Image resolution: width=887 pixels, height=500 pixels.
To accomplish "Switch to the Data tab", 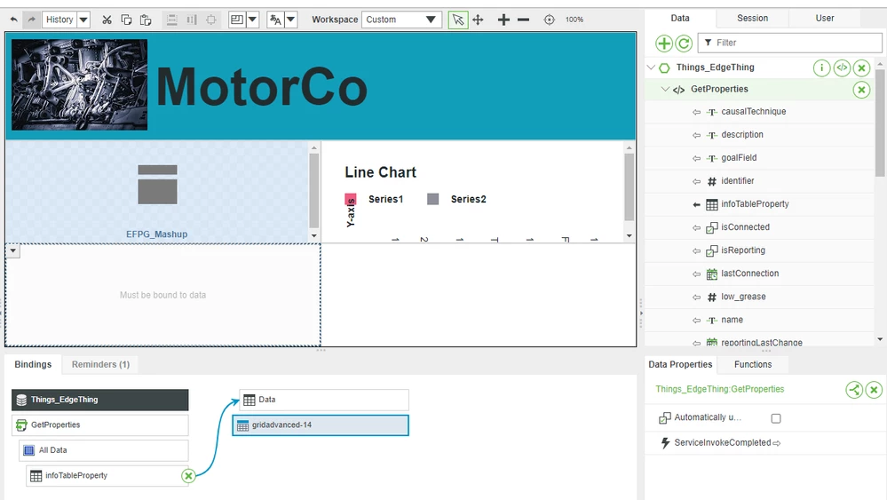I will 680,18.
